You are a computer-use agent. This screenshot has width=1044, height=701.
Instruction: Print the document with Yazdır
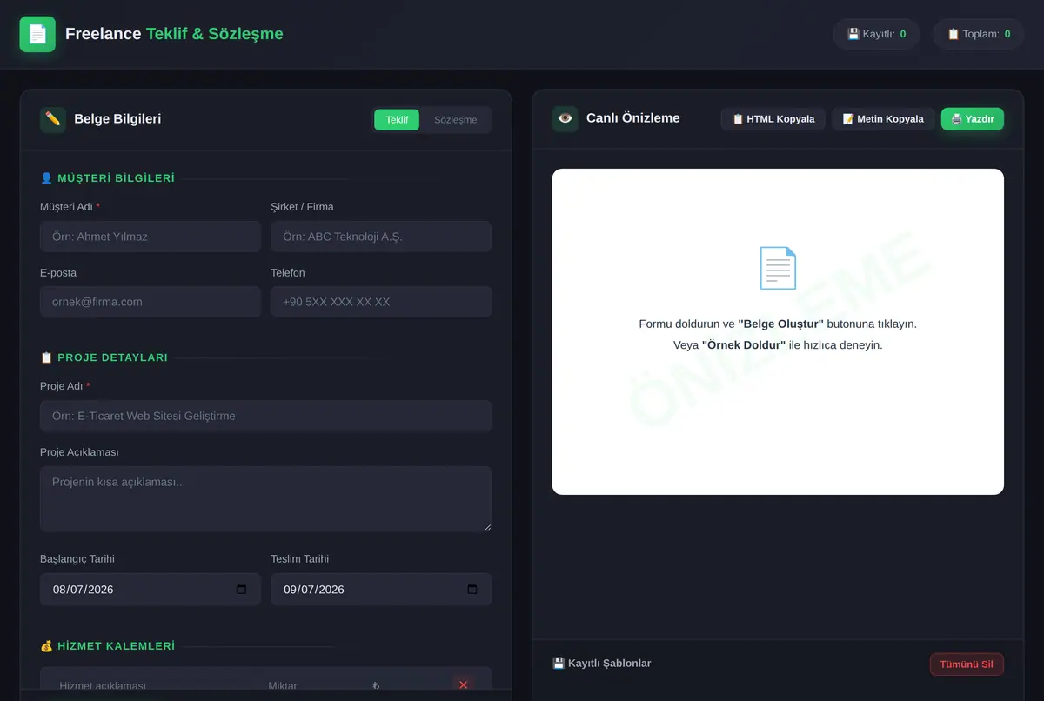pos(973,119)
